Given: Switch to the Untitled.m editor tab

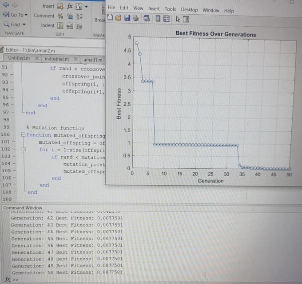Looking at the screenshot, I should 19,58.
